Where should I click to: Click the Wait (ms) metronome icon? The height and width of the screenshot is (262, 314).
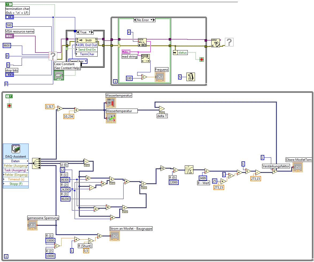click(x=190, y=77)
